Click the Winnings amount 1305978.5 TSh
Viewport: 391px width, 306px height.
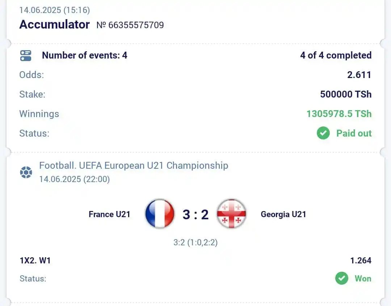(339, 114)
